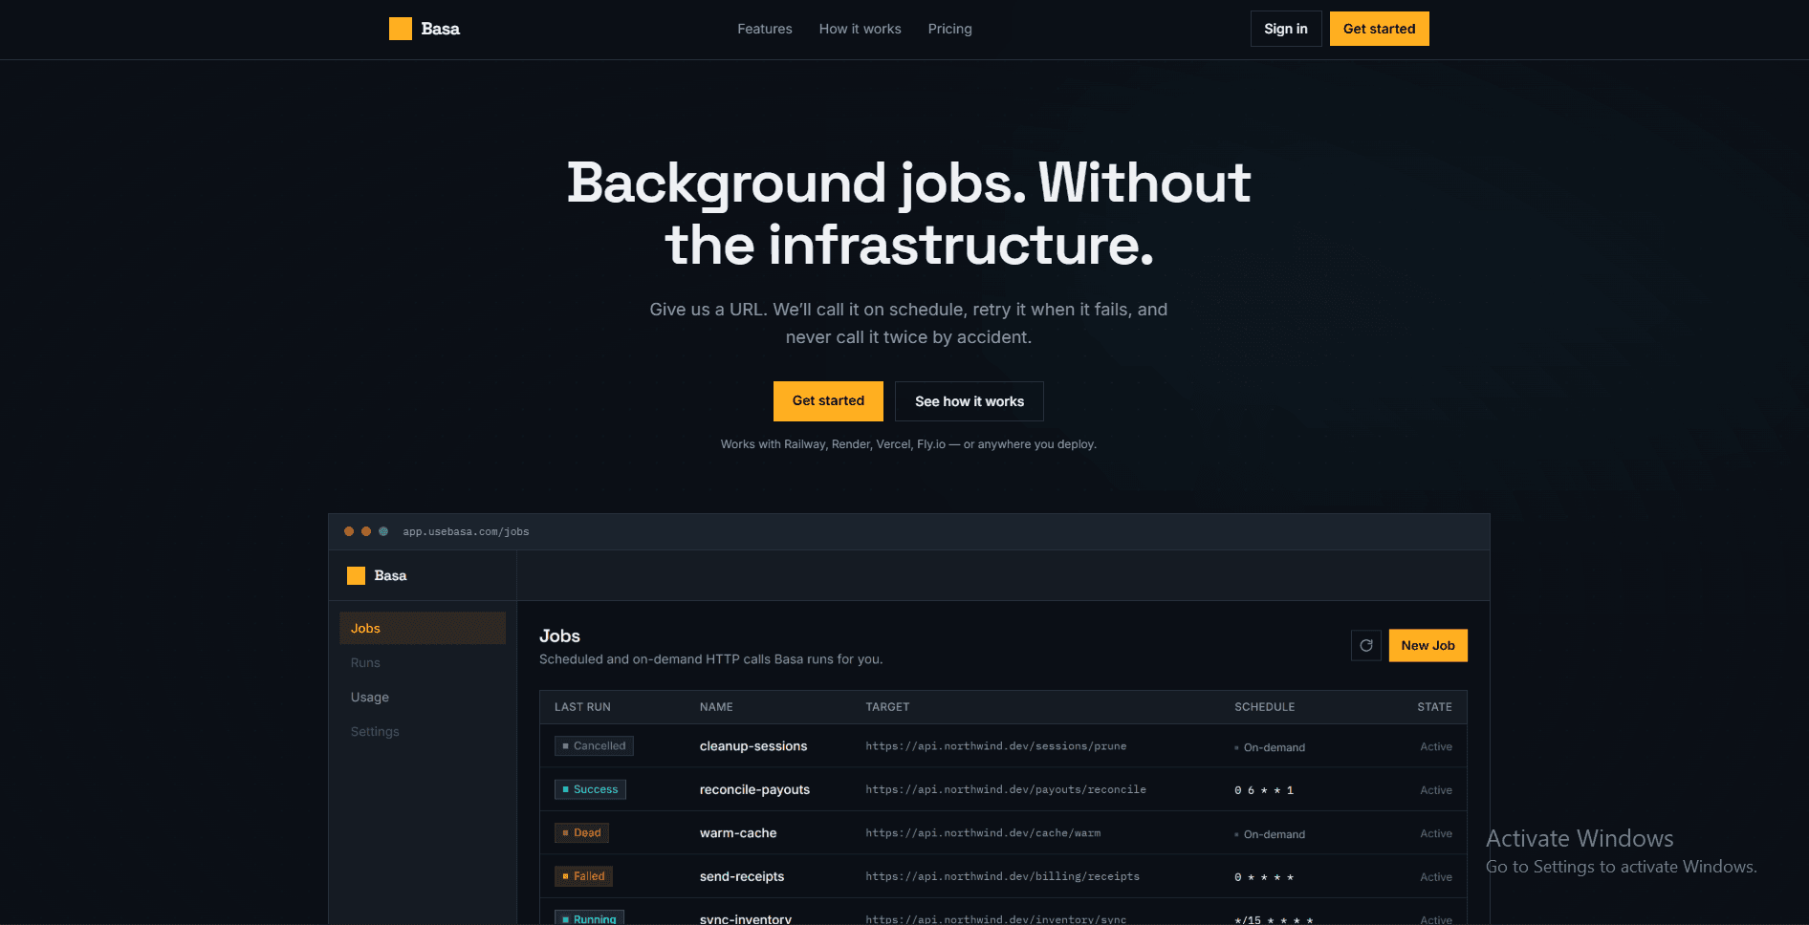
Task: Click the '0 6 * * 1' cron schedule
Action: pos(1264,790)
